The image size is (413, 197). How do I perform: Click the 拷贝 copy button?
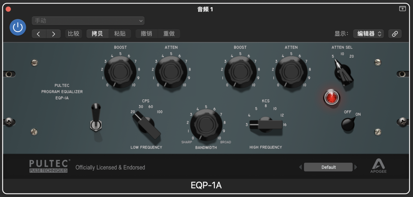(97, 34)
